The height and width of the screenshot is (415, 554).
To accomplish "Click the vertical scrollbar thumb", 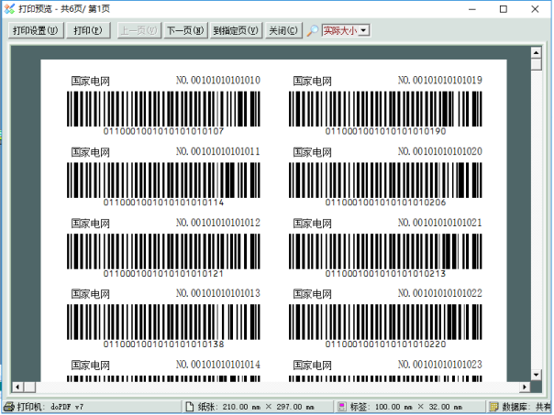I will point(536,64).
